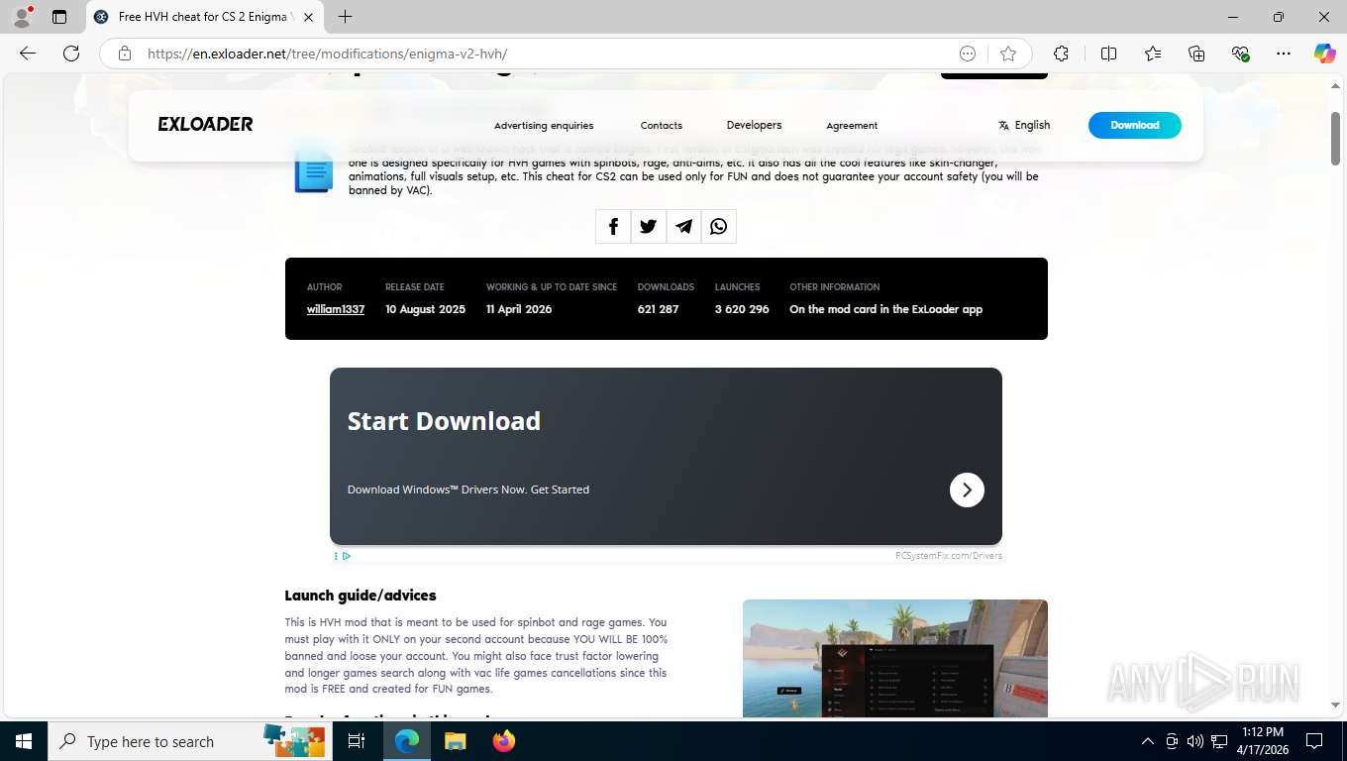
Task: View site information lock icon
Action: 124,54
